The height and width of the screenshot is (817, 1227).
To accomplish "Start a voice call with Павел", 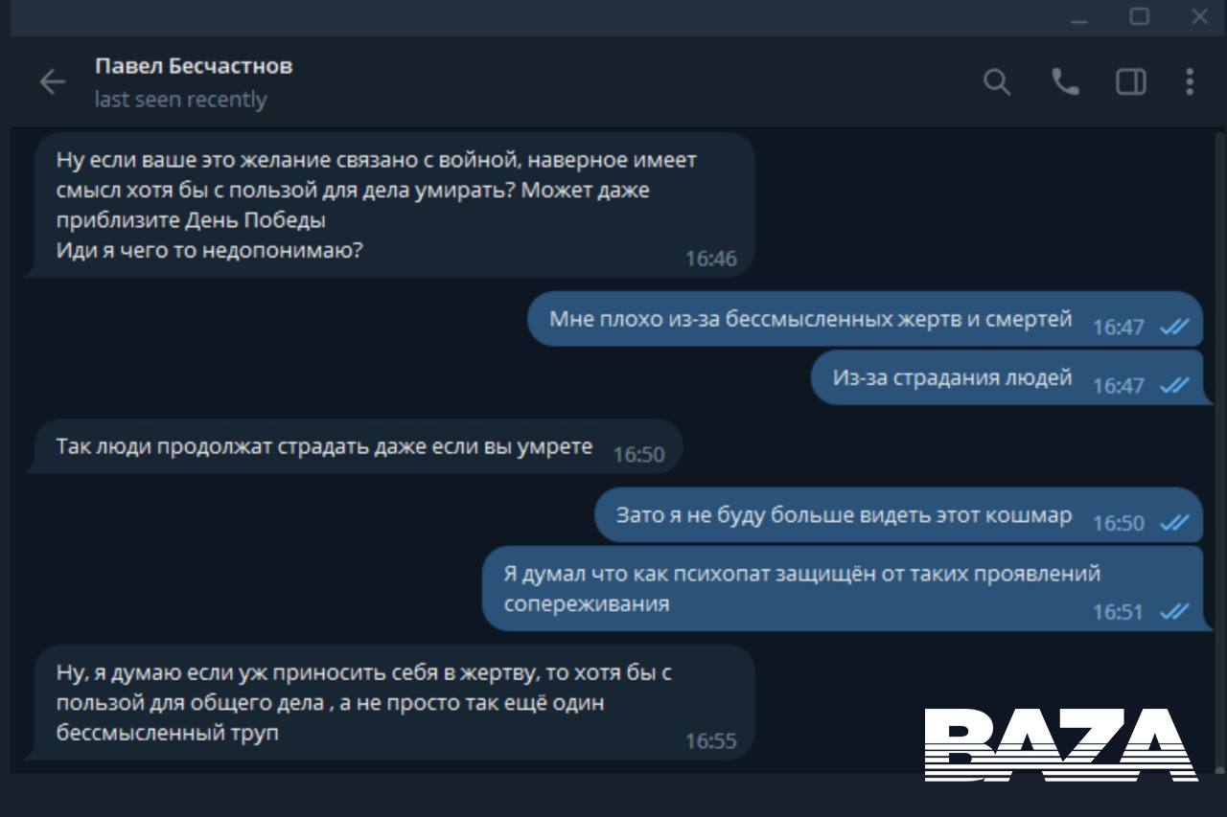I will pyautogui.click(x=1065, y=82).
